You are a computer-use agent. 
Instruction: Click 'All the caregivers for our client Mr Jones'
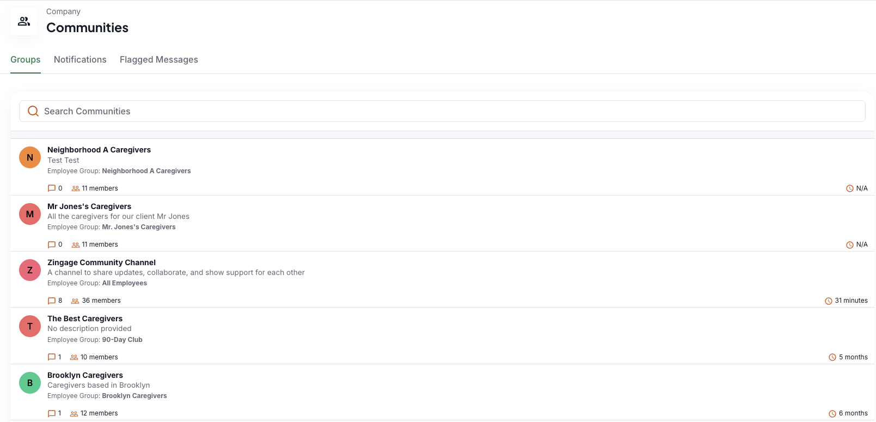click(118, 216)
